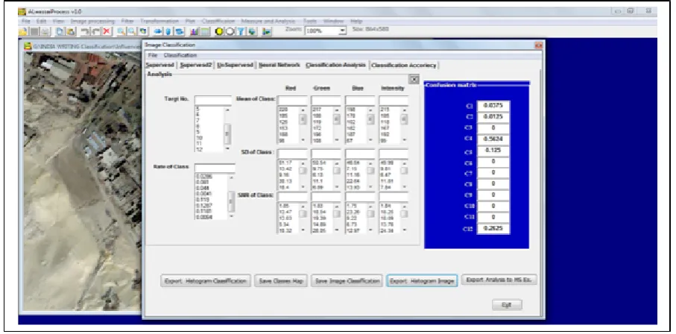The height and width of the screenshot is (334, 676).
Task: Click the white circle toolbar icon
Action: click(230, 31)
